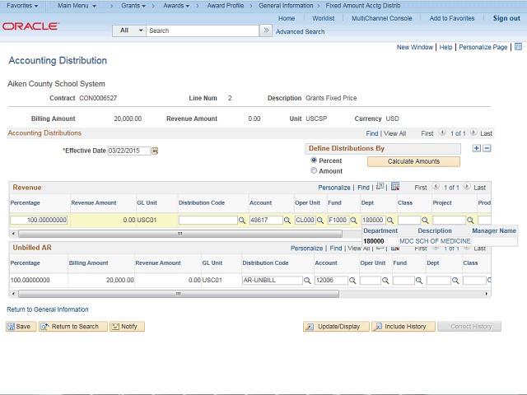The width and height of the screenshot is (527, 395).
Task: Click the Revenue Percentage input field
Action: click(39, 220)
